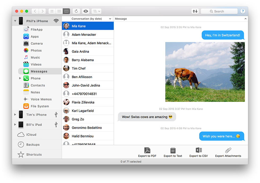Go back with the left arrow button
Viewport: 260px width, 183px height.
point(35,11)
